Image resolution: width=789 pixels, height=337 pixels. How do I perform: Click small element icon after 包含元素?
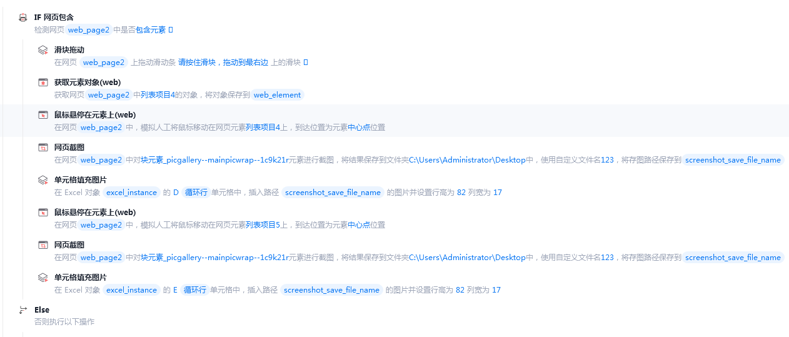[171, 29]
